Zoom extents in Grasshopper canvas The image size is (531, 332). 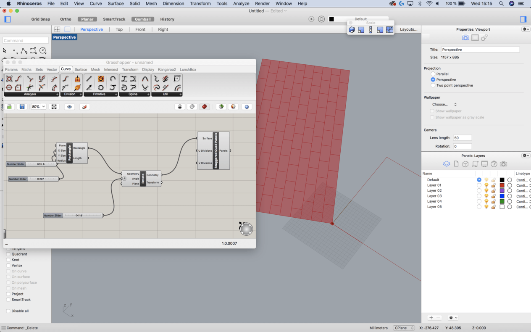point(54,107)
